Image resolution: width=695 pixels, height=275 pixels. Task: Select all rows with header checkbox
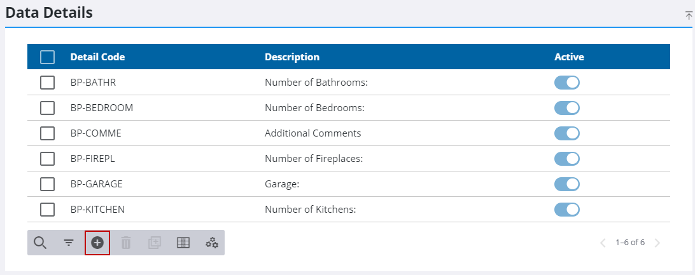[x=47, y=57]
